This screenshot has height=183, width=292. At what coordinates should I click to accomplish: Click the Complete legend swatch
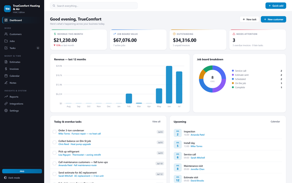233,87
